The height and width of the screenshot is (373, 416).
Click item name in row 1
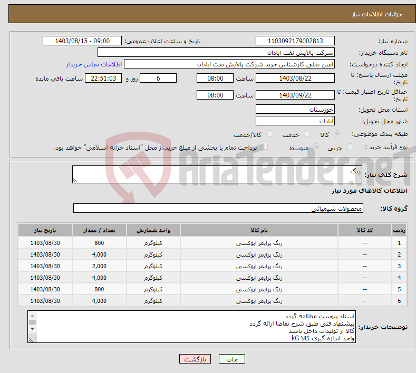click(x=259, y=243)
